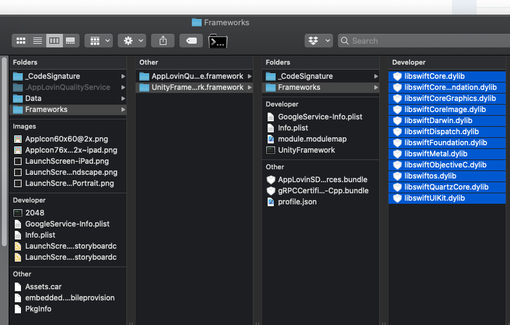Select LaunchScreen-iPad.png

pos(68,161)
